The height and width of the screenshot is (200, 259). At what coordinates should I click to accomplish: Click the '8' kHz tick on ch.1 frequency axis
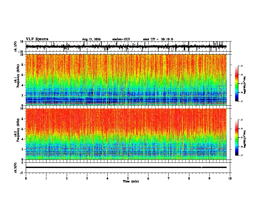23,65
